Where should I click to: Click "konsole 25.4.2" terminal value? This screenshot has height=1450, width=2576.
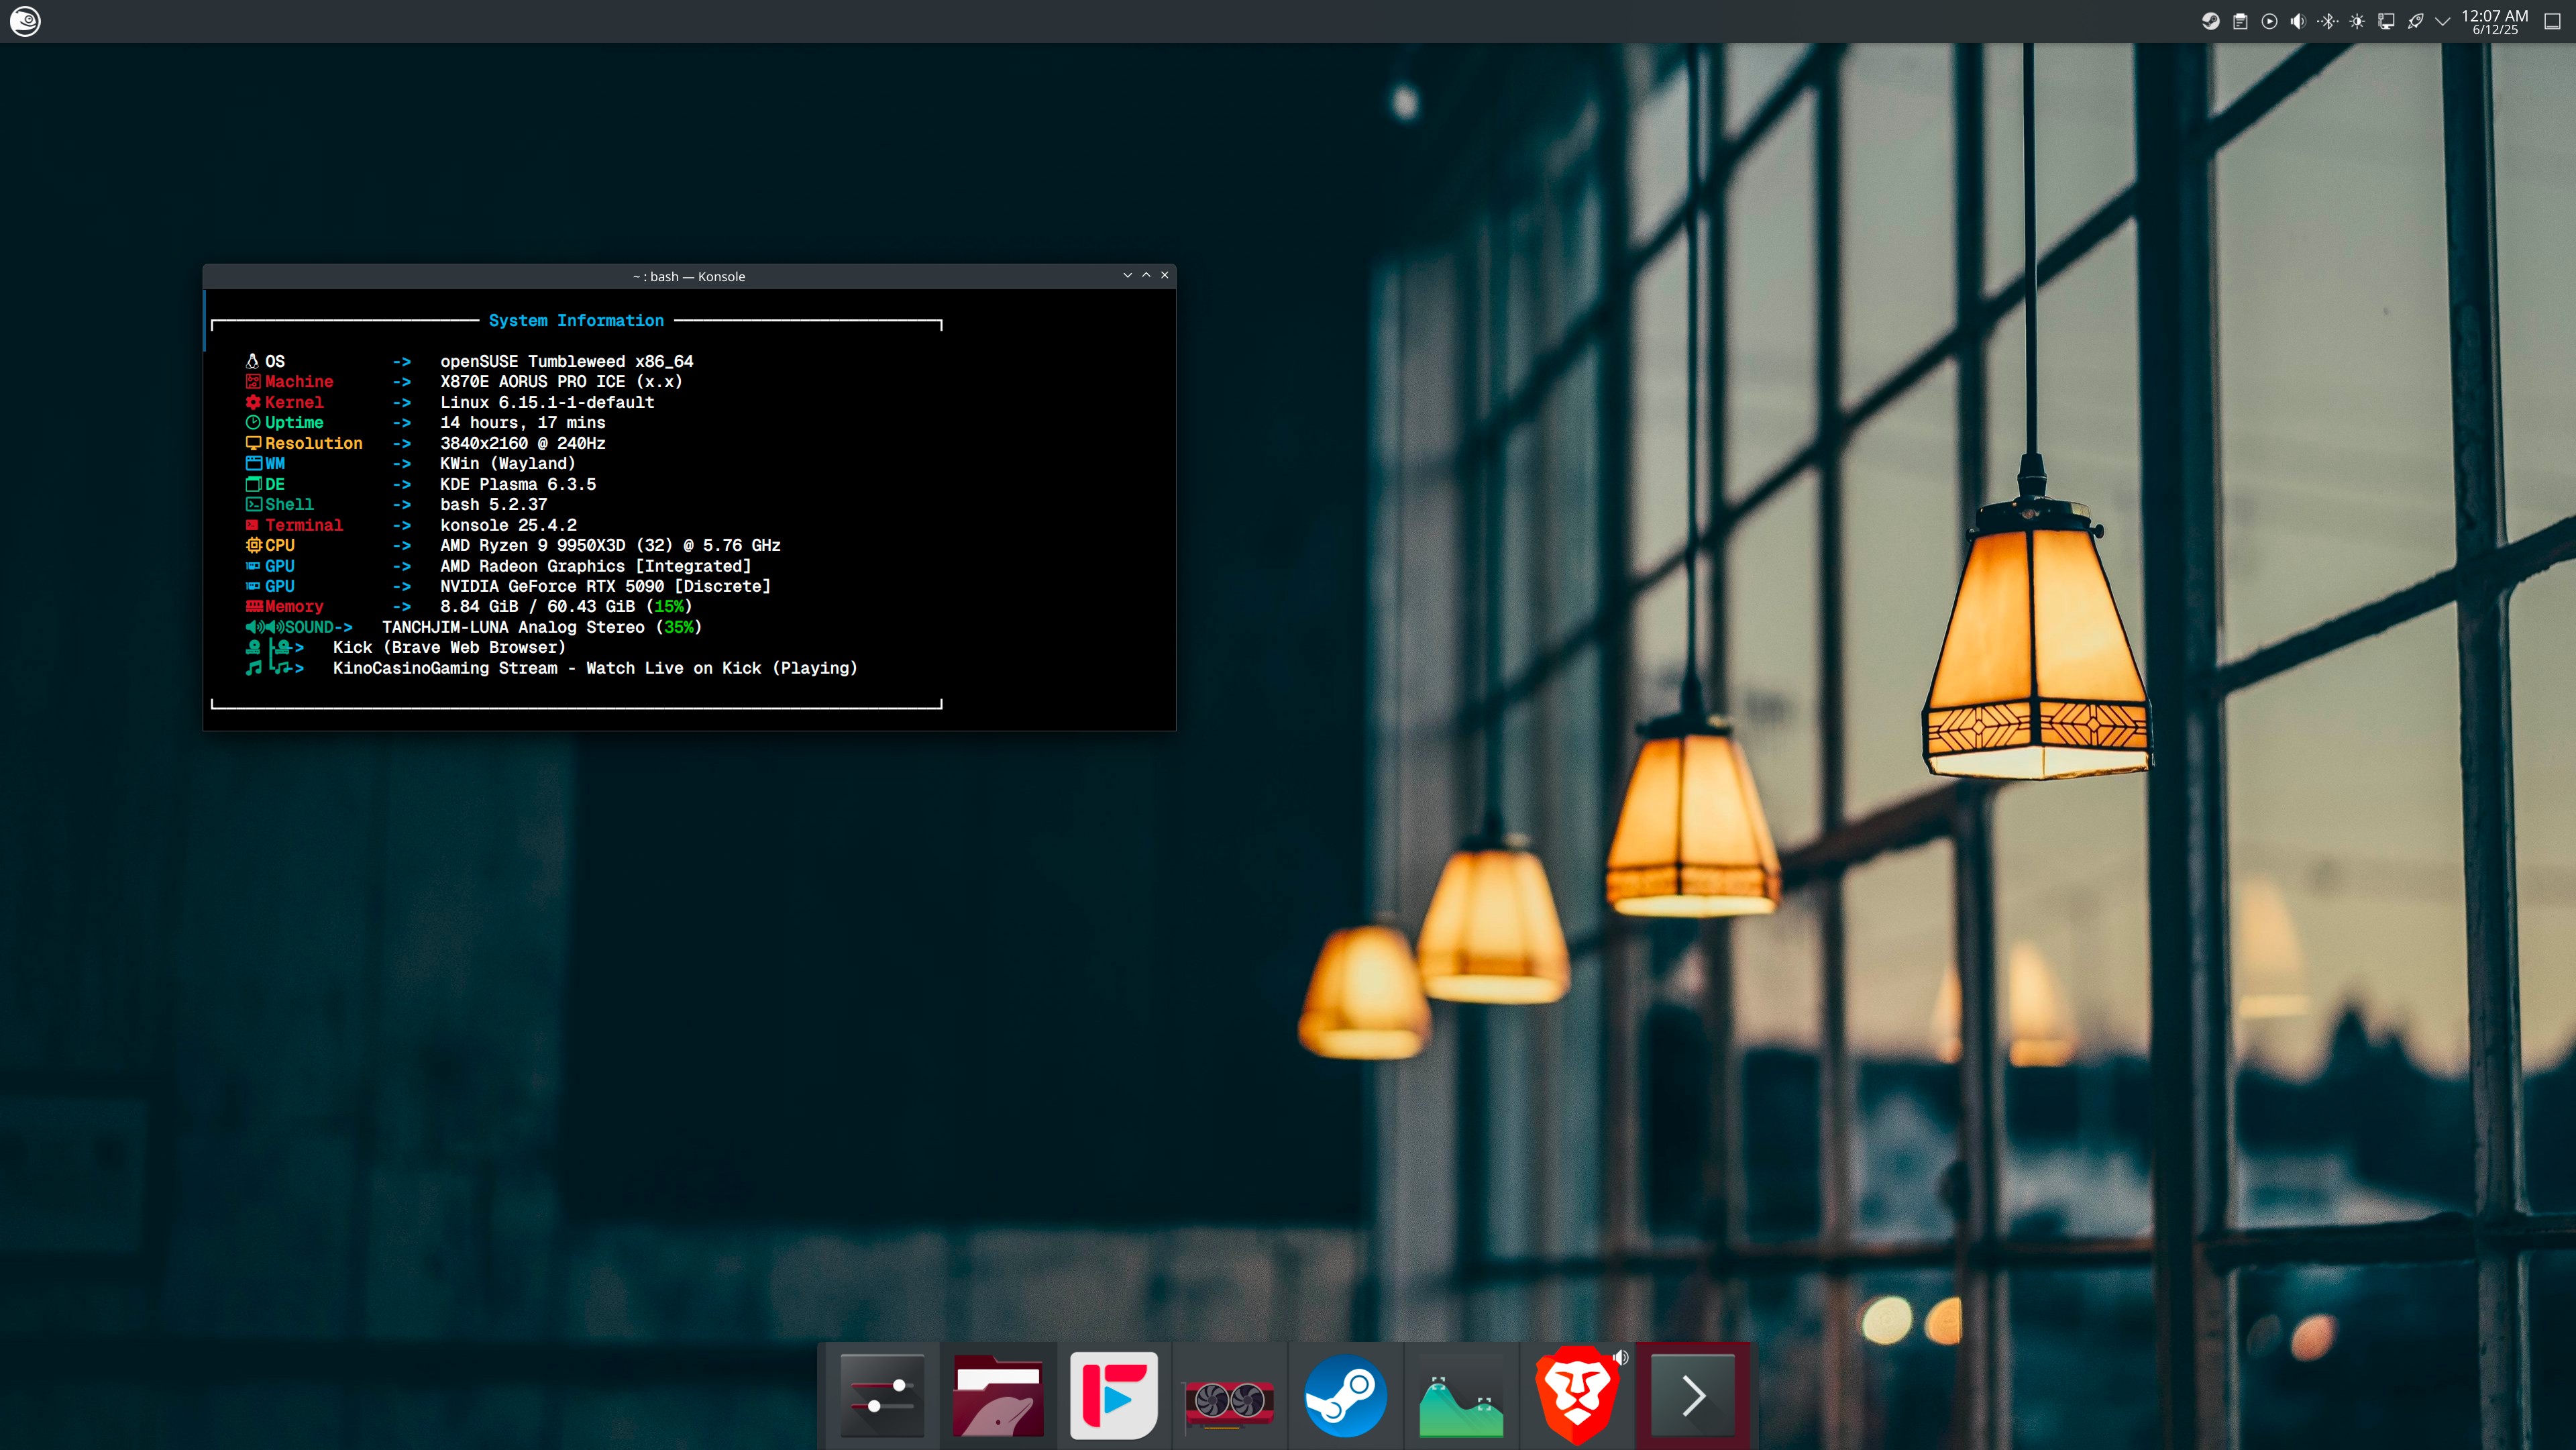[508, 525]
